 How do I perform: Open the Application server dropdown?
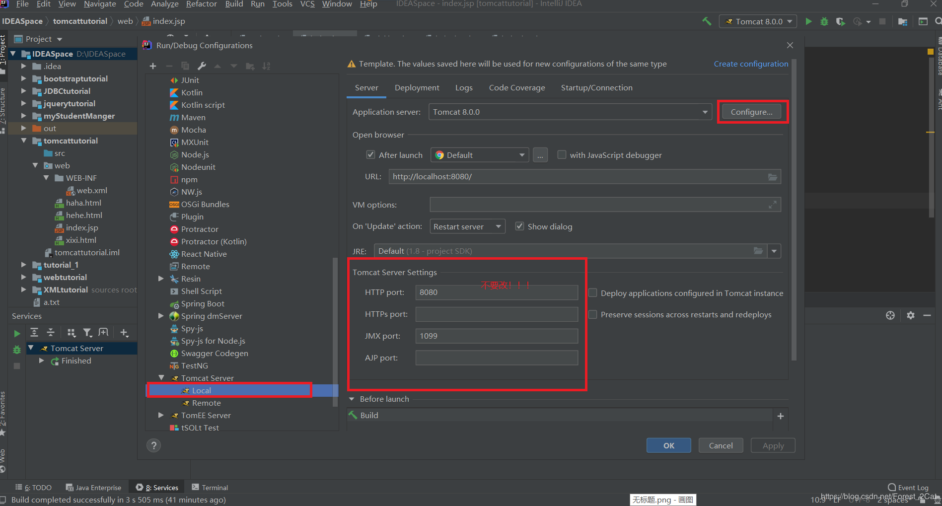tap(705, 112)
